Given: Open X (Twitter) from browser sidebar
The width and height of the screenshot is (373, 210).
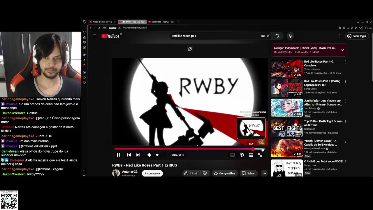Looking at the screenshot, I should [x=85, y=60].
